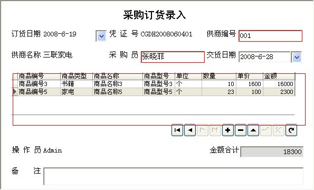
Task: Refresh data with the curved arrow button
Action: (x=291, y=130)
